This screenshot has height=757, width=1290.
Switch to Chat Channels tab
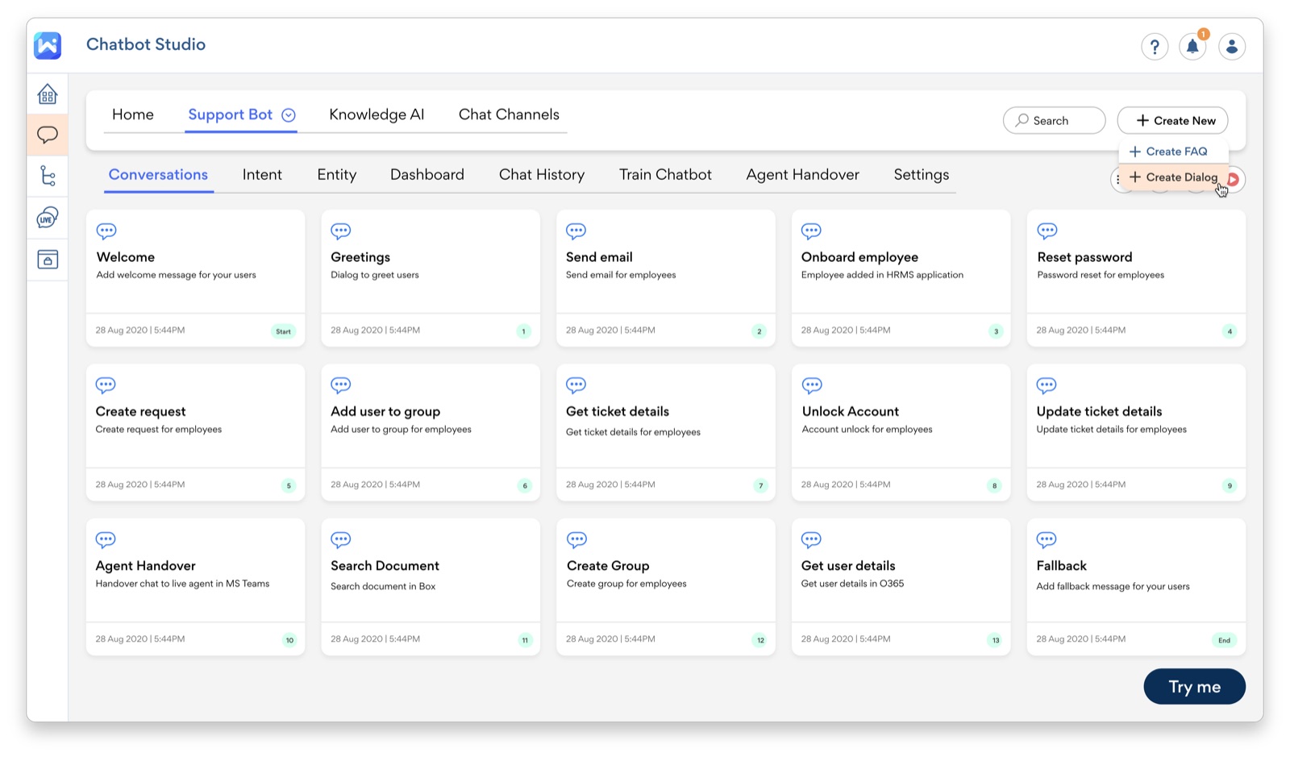[x=509, y=114]
